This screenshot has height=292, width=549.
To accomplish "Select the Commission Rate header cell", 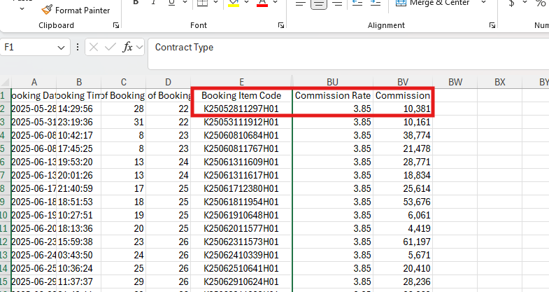I will pos(332,95).
